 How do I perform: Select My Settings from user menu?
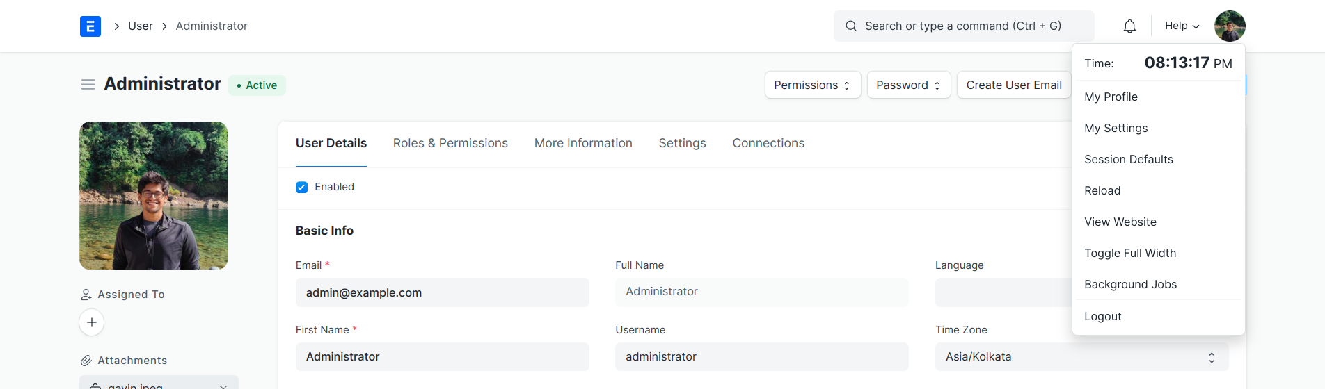pyautogui.click(x=1159, y=128)
